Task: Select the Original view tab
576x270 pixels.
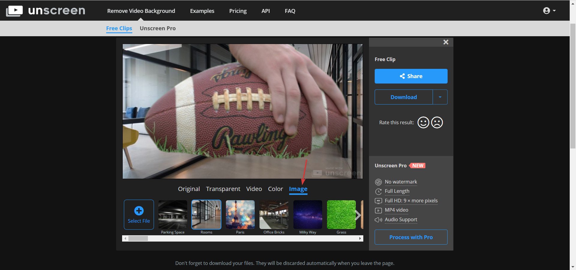Action: pos(189,189)
